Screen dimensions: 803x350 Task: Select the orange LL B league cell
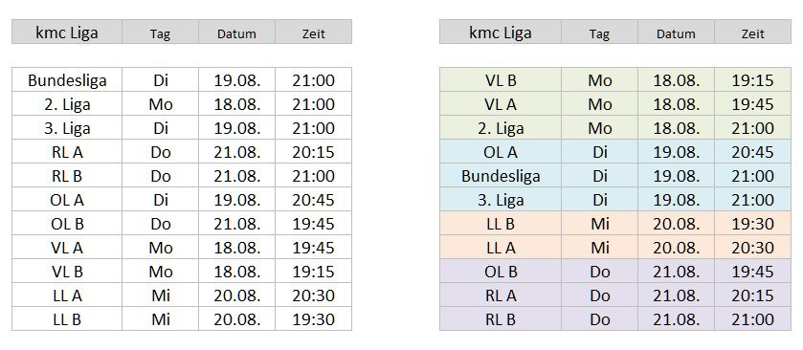coord(501,224)
